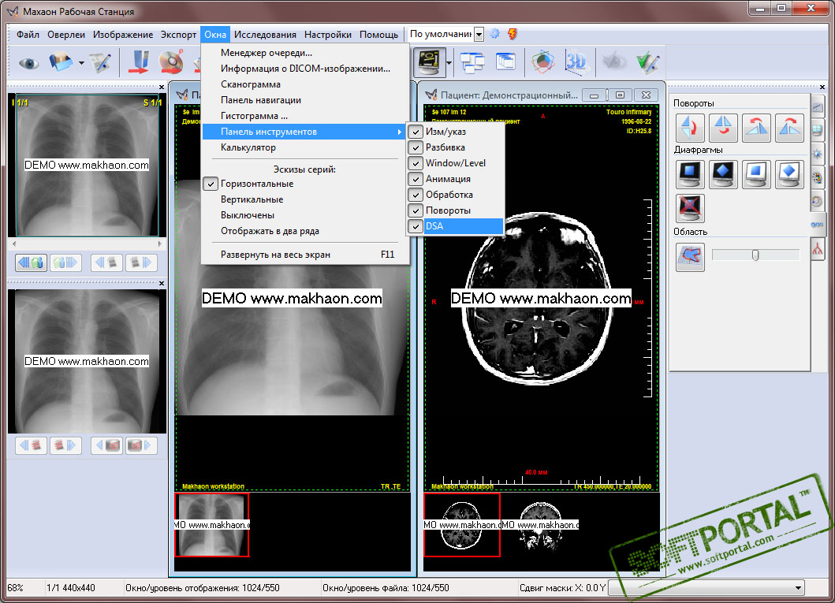Click fourth rotate icon under Повороты
Image resolution: width=835 pixels, height=603 pixels.
pos(789,128)
